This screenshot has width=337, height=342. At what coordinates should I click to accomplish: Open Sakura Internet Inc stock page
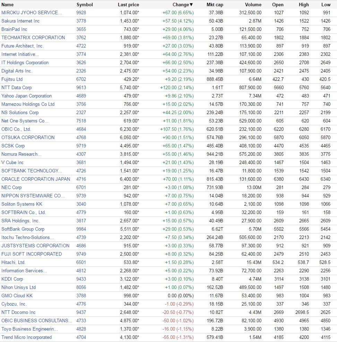[20, 21]
